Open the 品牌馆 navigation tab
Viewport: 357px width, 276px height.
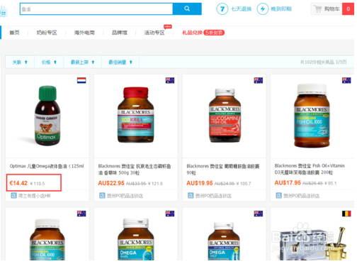click(x=119, y=33)
